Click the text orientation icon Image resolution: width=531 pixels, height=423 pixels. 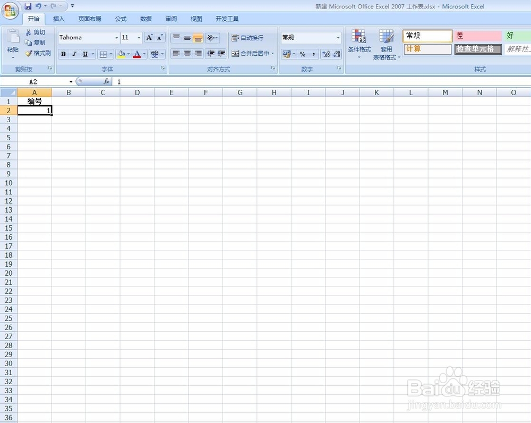click(x=211, y=38)
